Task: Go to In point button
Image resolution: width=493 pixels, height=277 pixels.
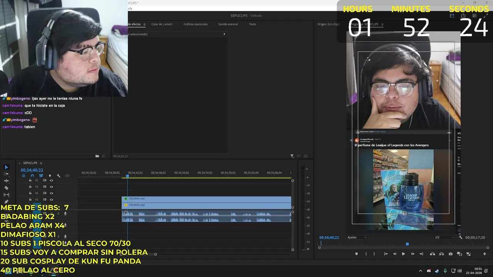Action: pyautogui.click(x=386, y=254)
